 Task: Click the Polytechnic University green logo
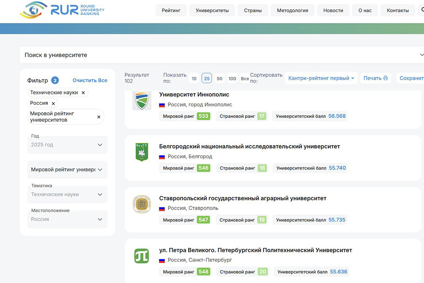(x=142, y=256)
